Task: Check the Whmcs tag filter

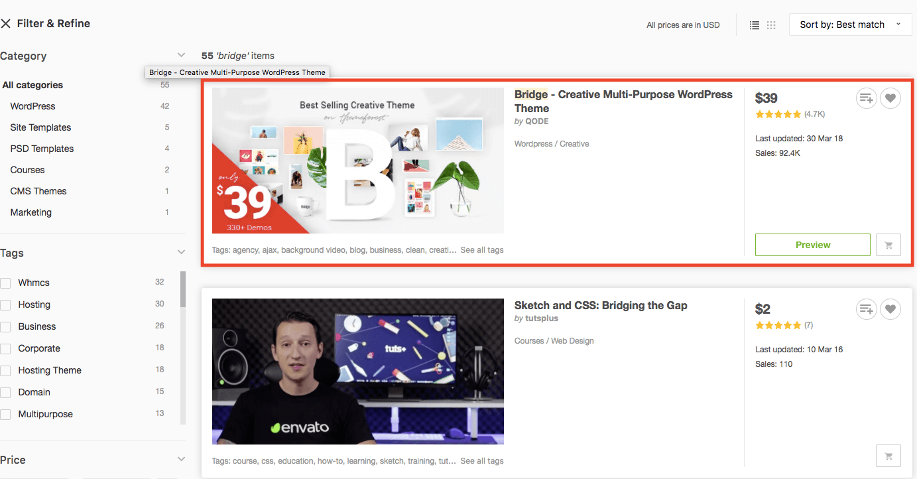Action: [5, 283]
